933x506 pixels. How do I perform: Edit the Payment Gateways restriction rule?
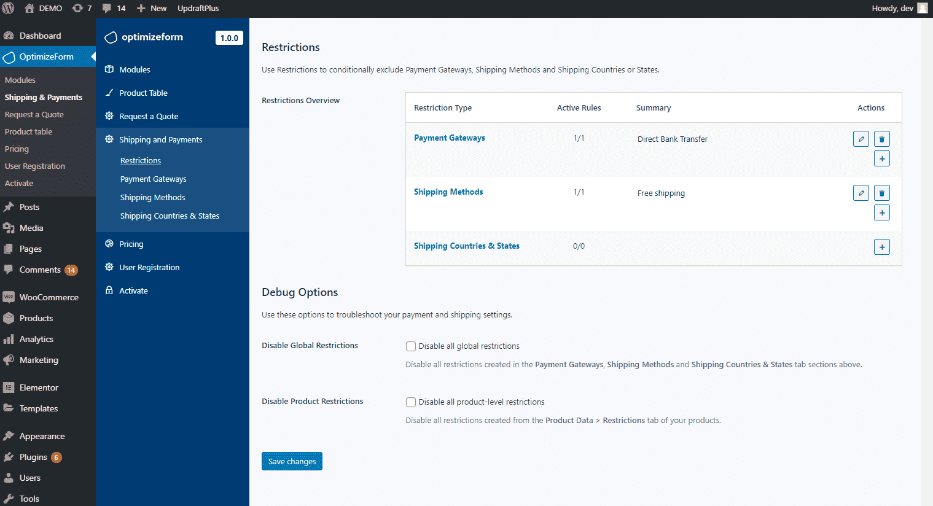[861, 139]
